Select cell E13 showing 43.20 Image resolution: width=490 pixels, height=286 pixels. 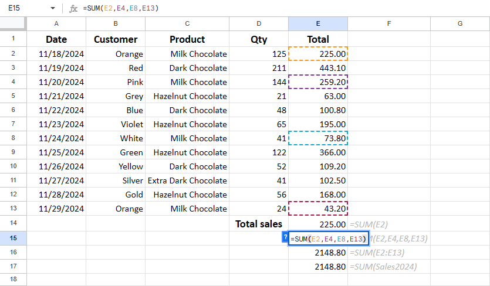click(318, 208)
